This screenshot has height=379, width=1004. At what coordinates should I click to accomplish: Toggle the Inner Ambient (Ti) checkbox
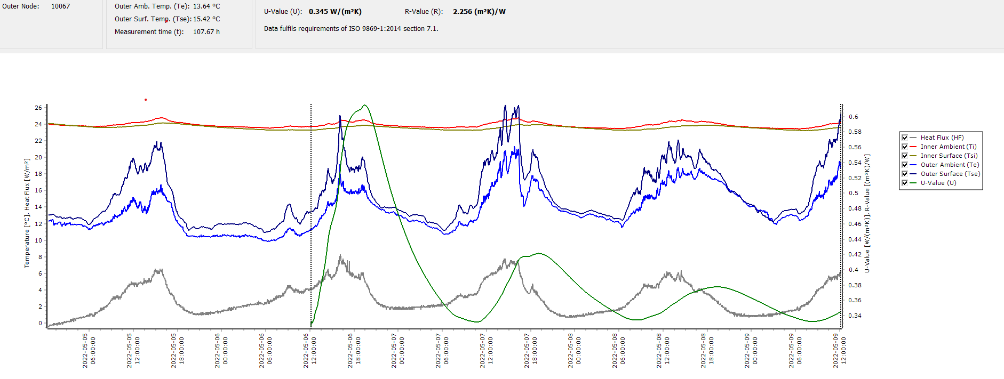[905, 147]
